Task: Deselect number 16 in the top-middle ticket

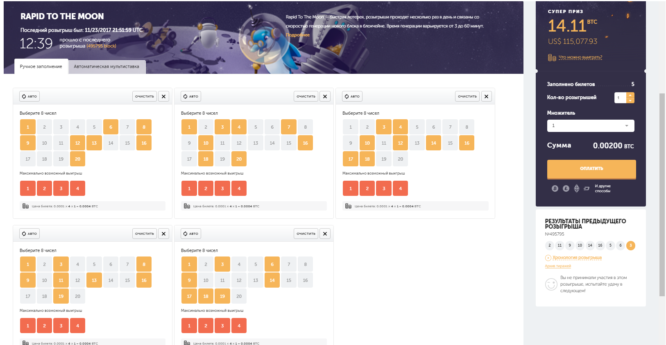Action: coord(305,143)
